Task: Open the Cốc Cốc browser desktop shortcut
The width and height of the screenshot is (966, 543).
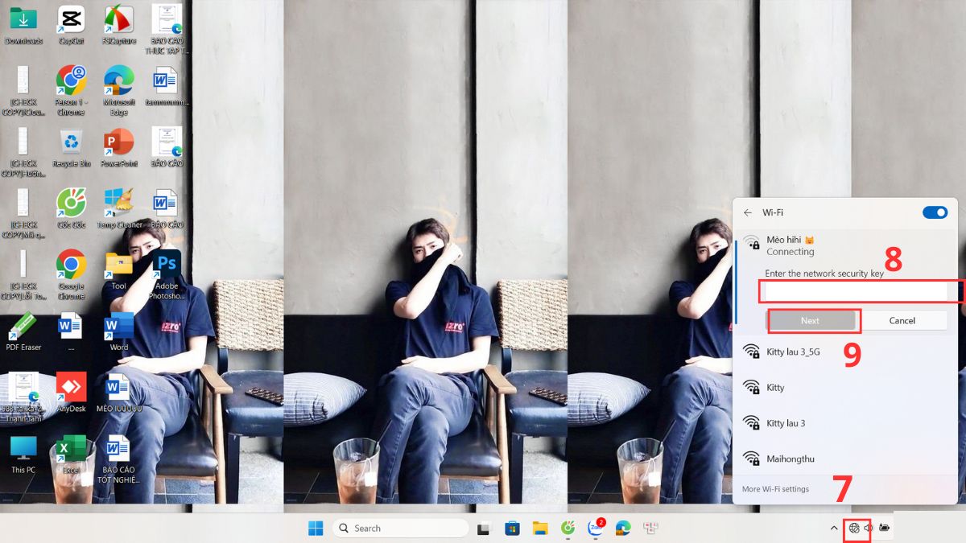Action: click(x=71, y=208)
